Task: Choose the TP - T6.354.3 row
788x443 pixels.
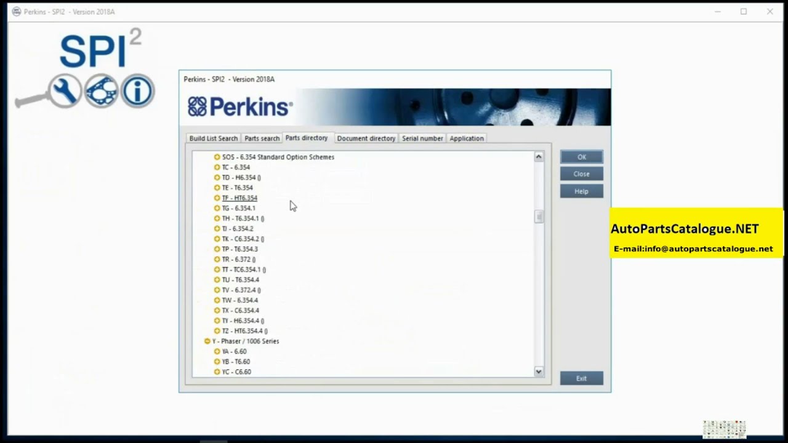Action: tap(239, 249)
